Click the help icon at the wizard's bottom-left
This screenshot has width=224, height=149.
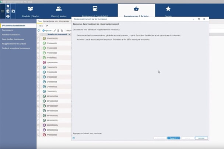[74, 138]
